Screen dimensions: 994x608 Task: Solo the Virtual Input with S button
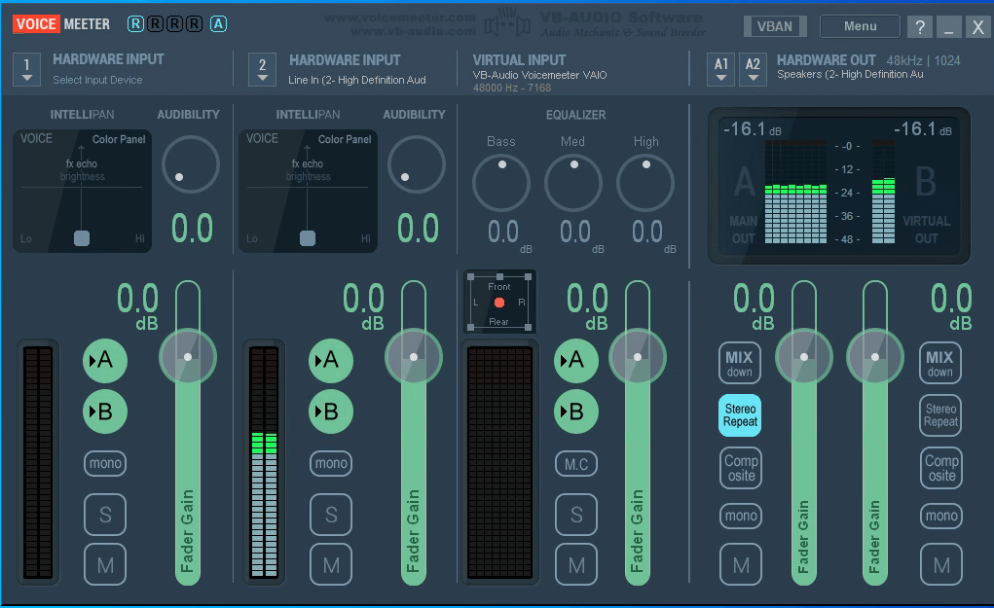click(576, 515)
